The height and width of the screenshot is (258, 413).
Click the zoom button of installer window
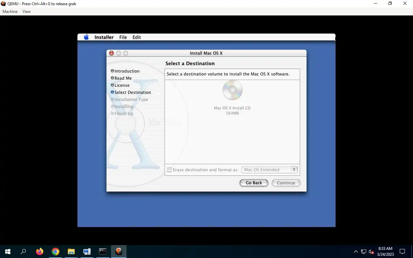[126, 53]
